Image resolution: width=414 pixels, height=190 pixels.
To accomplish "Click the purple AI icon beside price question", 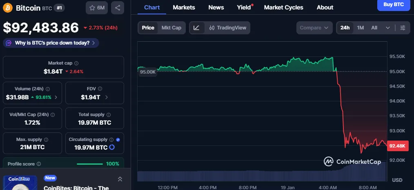I will tap(9, 43).
